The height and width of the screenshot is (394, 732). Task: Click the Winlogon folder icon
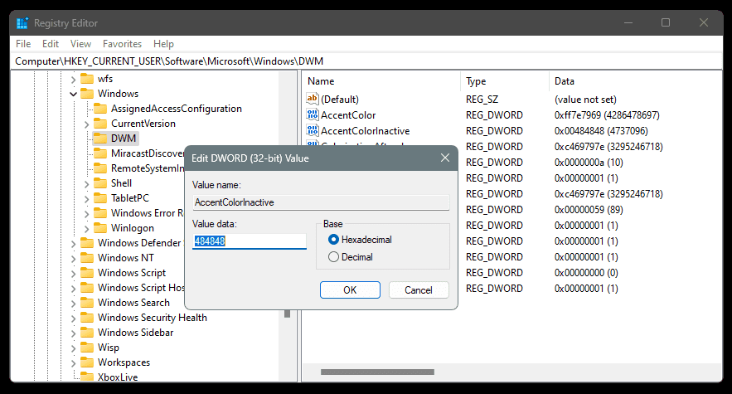(x=100, y=228)
